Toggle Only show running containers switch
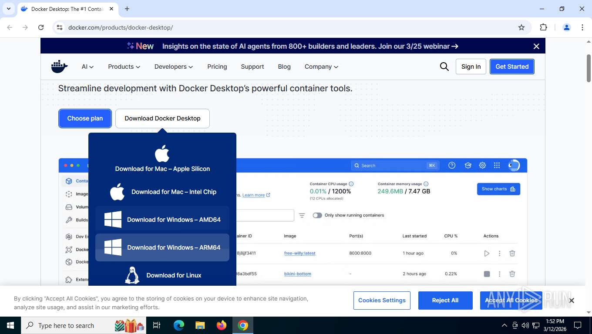This screenshot has width=592, height=334. pyautogui.click(x=317, y=215)
